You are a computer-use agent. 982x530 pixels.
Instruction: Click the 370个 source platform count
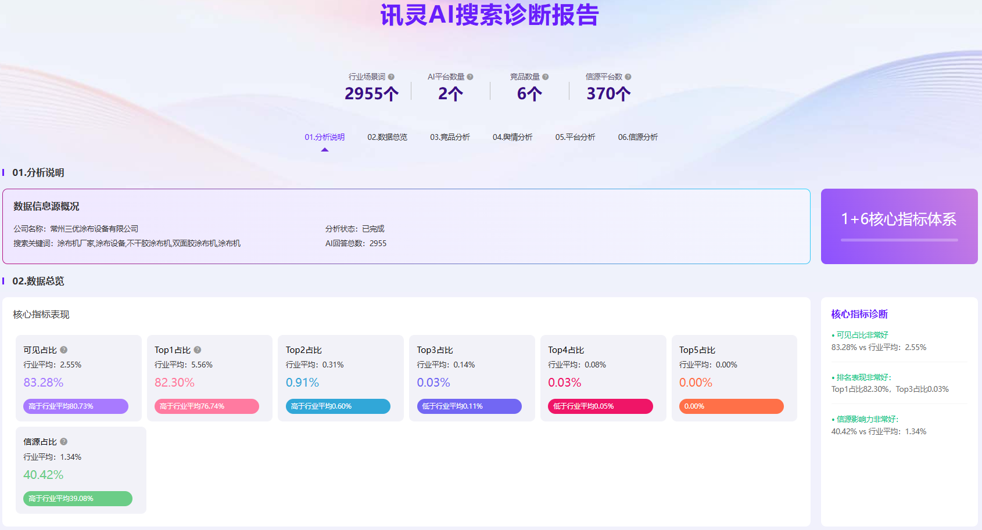coord(608,93)
